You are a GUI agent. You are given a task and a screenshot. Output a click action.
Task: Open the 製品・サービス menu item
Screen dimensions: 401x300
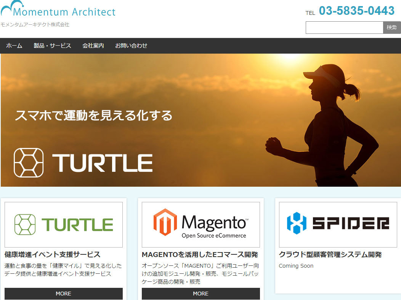tap(53, 46)
